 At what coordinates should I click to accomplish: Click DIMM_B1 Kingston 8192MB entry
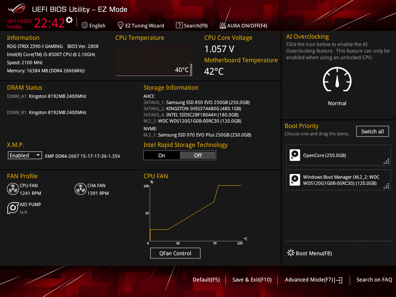pos(47,113)
